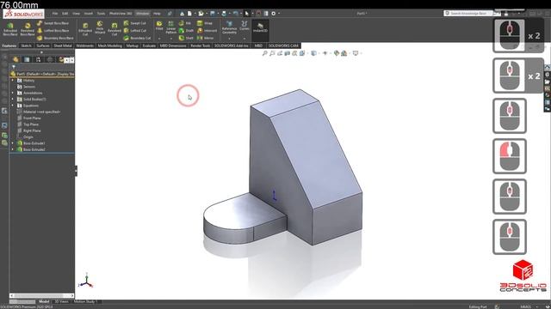
Task: Select the Revolved Cut tool
Action: click(115, 29)
